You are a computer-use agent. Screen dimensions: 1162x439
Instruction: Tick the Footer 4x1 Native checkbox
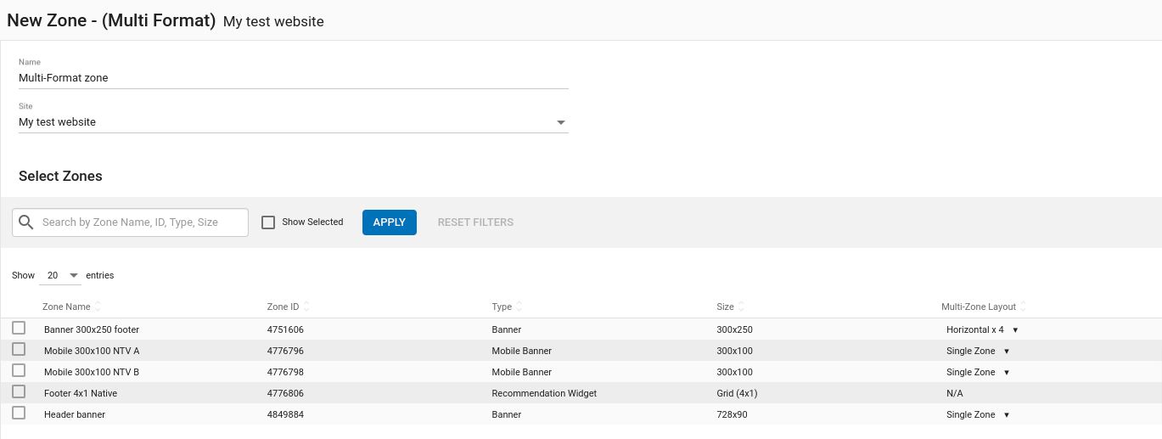click(19, 392)
